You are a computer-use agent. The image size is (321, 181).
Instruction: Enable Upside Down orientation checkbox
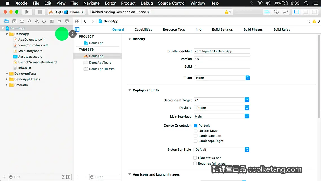[x=196, y=131]
